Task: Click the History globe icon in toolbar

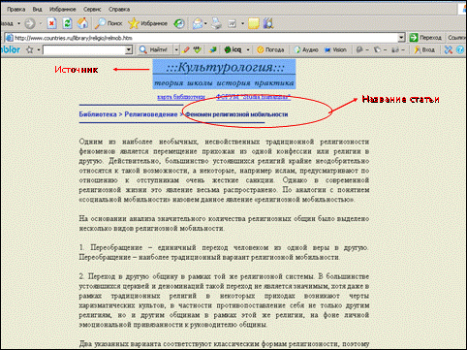Action: tap(178, 23)
